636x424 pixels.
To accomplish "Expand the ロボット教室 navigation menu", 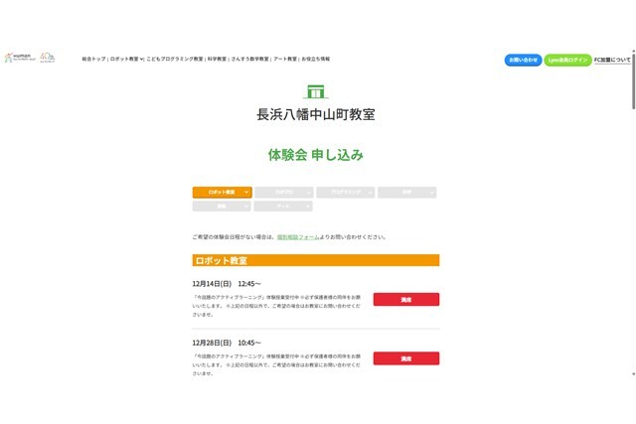I will [126, 60].
